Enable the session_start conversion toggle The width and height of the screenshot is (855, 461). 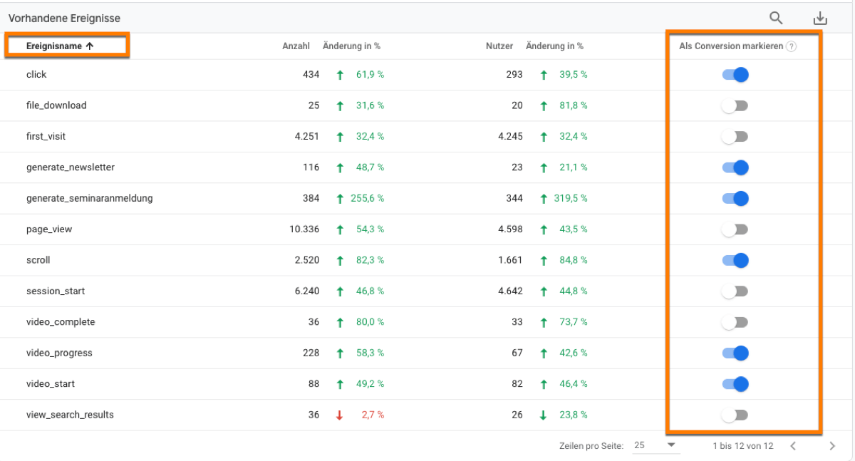735,291
